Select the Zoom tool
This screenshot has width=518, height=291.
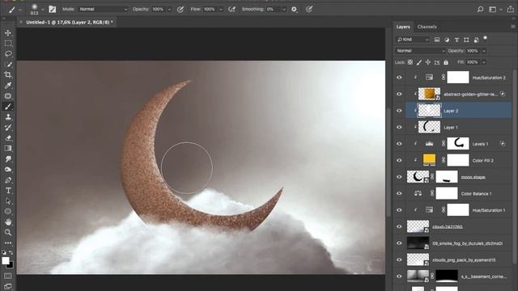pos(8,233)
